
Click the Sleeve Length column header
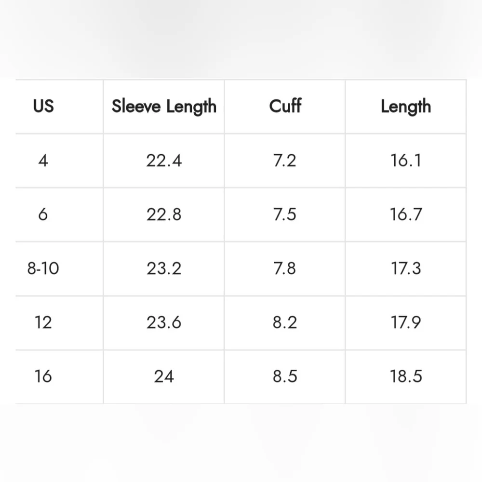tap(164, 107)
